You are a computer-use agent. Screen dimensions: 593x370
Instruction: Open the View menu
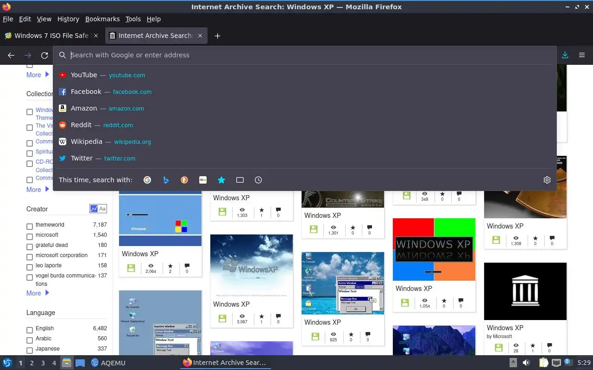(44, 19)
